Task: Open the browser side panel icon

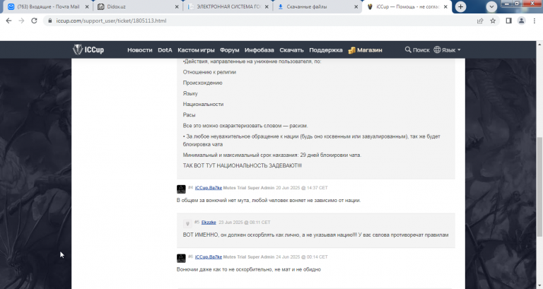Action: click(509, 20)
